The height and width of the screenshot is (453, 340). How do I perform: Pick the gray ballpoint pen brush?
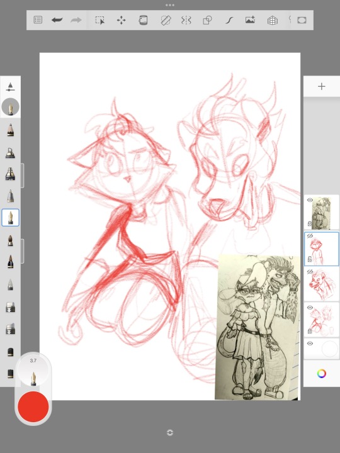click(11, 196)
